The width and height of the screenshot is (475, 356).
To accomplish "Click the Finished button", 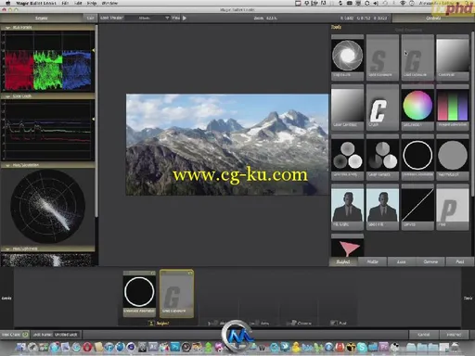I will click(x=454, y=335).
